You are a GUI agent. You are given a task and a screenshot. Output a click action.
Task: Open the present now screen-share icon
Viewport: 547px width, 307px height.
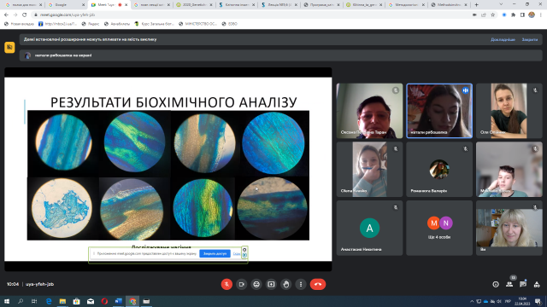click(271, 284)
